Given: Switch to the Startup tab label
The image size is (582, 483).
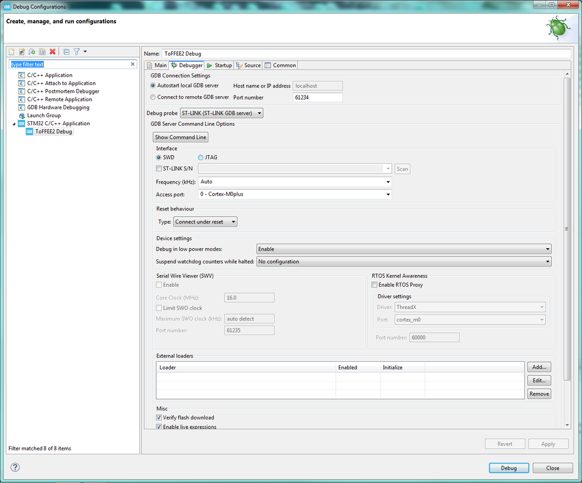Looking at the screenshot, I should [223, 65].
